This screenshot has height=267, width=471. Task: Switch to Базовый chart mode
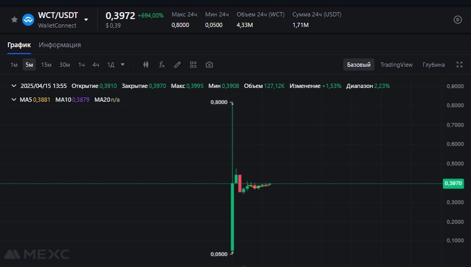(x=359, y=65)
